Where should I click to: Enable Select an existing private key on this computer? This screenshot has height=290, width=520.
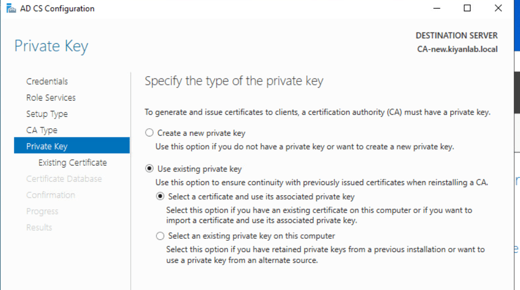tap(160, 236)
